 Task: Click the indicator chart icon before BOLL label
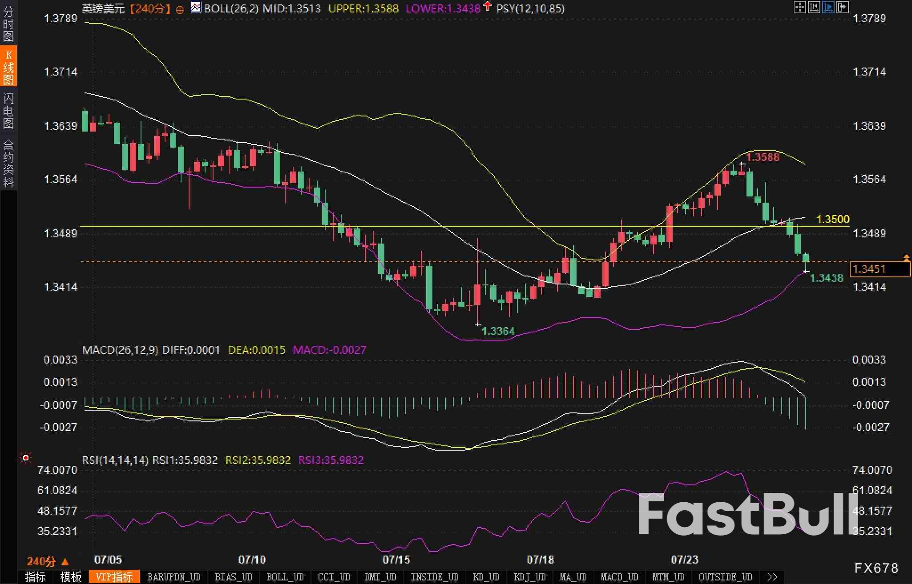coord(196,8)
